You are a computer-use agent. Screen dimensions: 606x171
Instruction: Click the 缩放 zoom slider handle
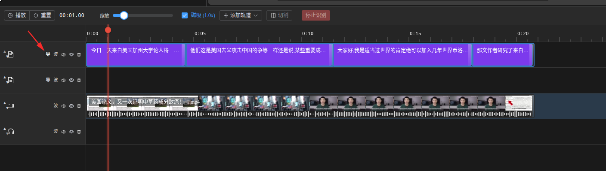click(124, 15)
